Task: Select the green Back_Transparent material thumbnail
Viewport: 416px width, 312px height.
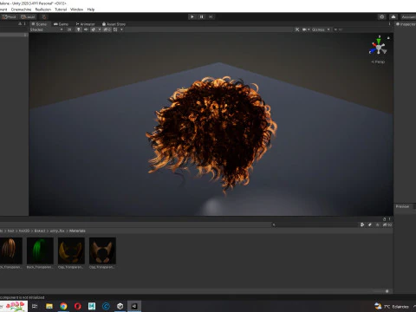Action: [x=40, y=250]
